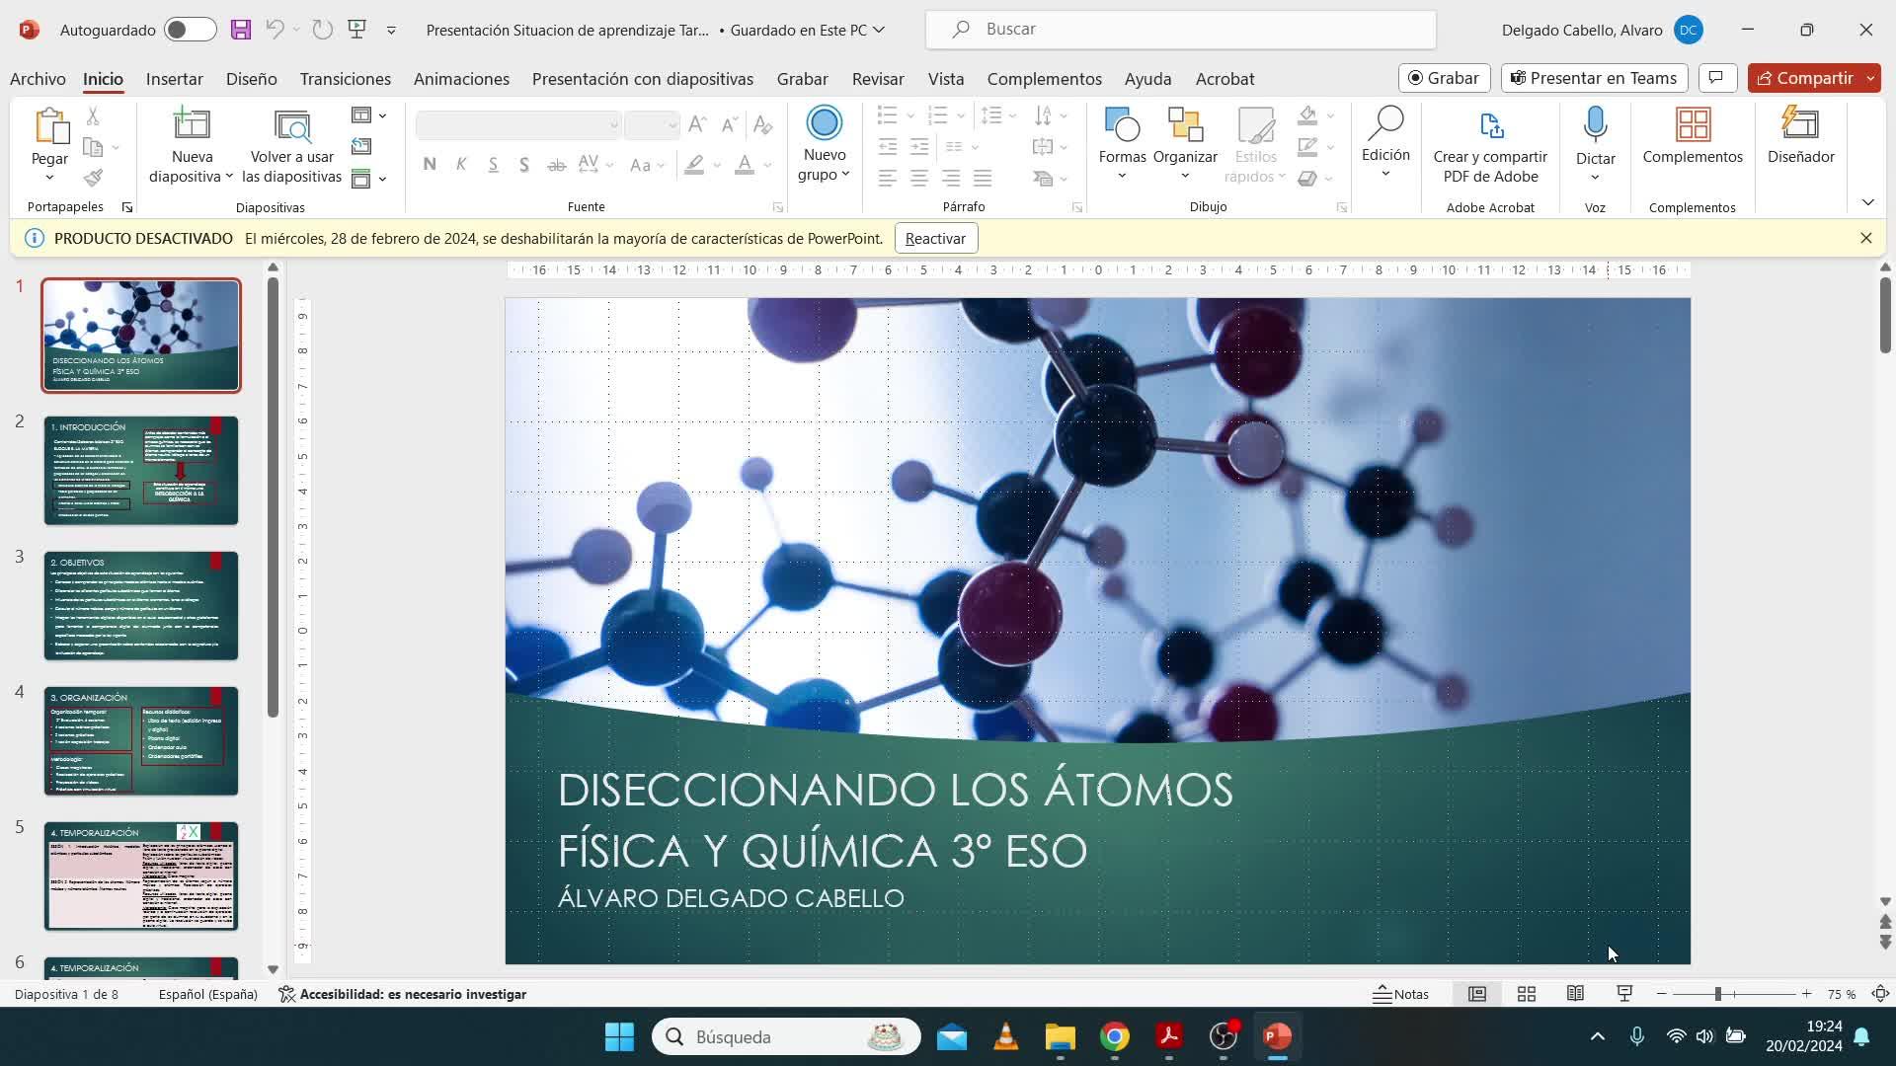Toggle normal view button in status bar
Viewport: 1896px width, 1066px height.
tap(1476, 994)
